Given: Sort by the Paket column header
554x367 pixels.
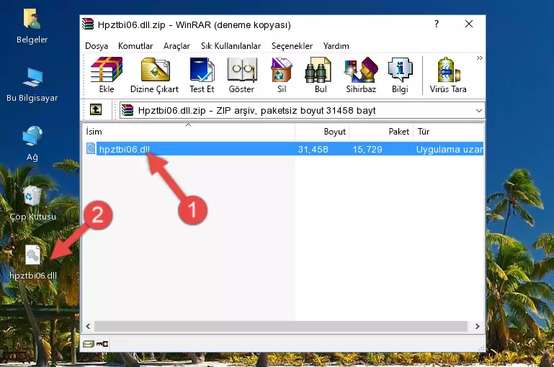Looking at the screenshot, I should (x=381, y=132).
